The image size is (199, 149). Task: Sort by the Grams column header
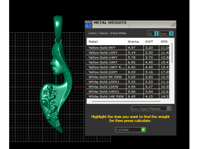(x=135, y=41)
